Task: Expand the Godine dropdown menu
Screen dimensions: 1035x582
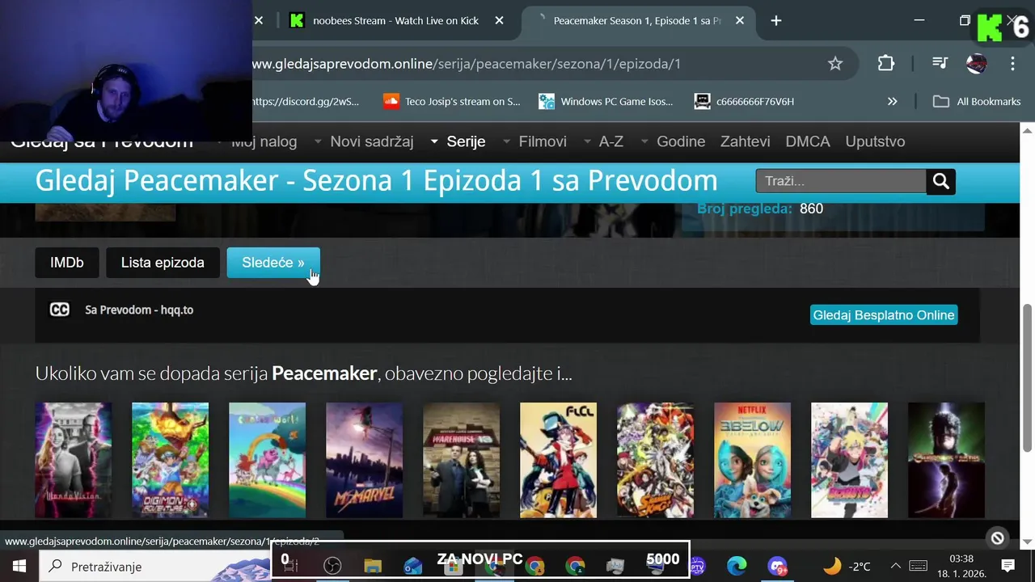Action: tap(673, 141)
